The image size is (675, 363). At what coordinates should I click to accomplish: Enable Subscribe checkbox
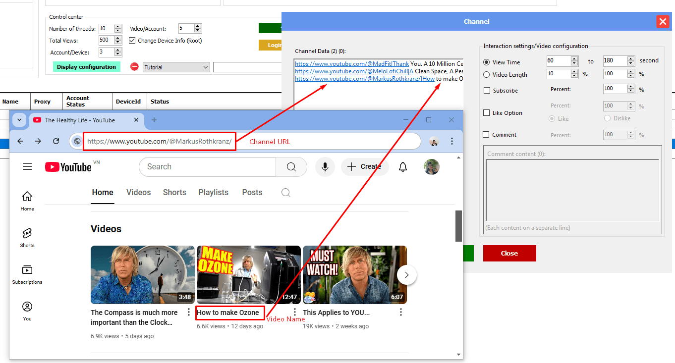pyautogui.click(x=487, y=91)
